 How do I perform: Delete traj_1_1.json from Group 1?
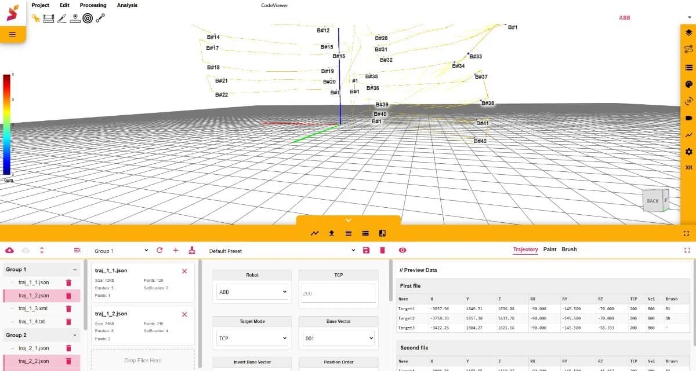pyautogui.click(x=68, y=282)
